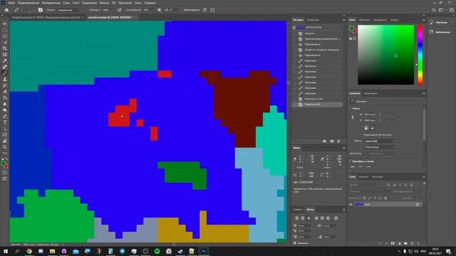Select the Удалить слой history state
The image size is (456, 256).
(317, 105)
